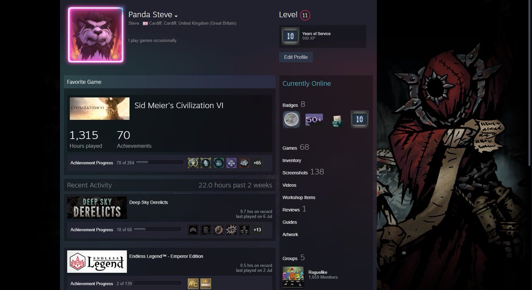532x290 pixels.
Task: Click the first Endless Legend achievement icon
Action: click(x=193, y=283)
